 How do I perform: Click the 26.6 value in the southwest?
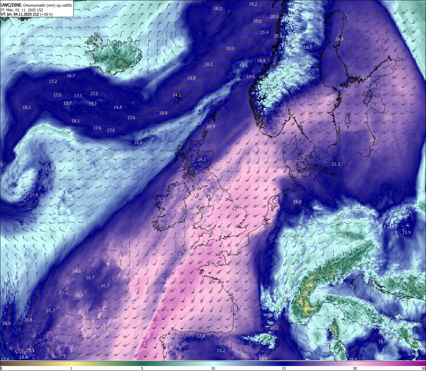point(79,295)
